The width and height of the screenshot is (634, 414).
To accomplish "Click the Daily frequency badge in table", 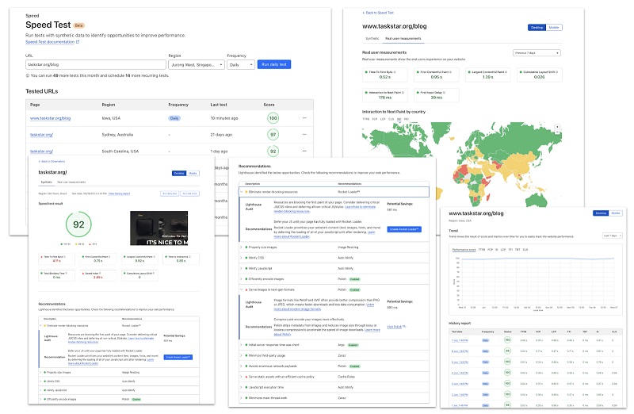I will pyautogui.click(x=174, y=118).
